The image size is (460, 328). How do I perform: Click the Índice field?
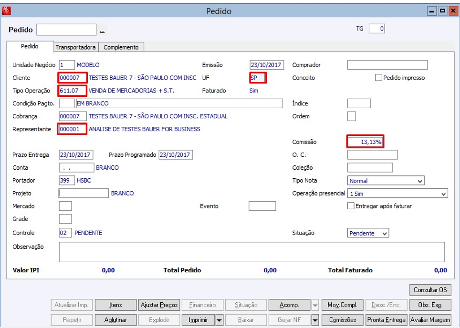click(359, 103)
